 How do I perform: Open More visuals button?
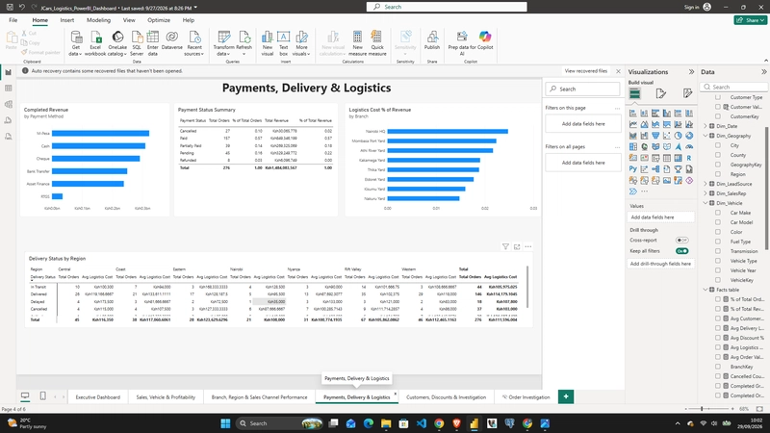point(301,43)
